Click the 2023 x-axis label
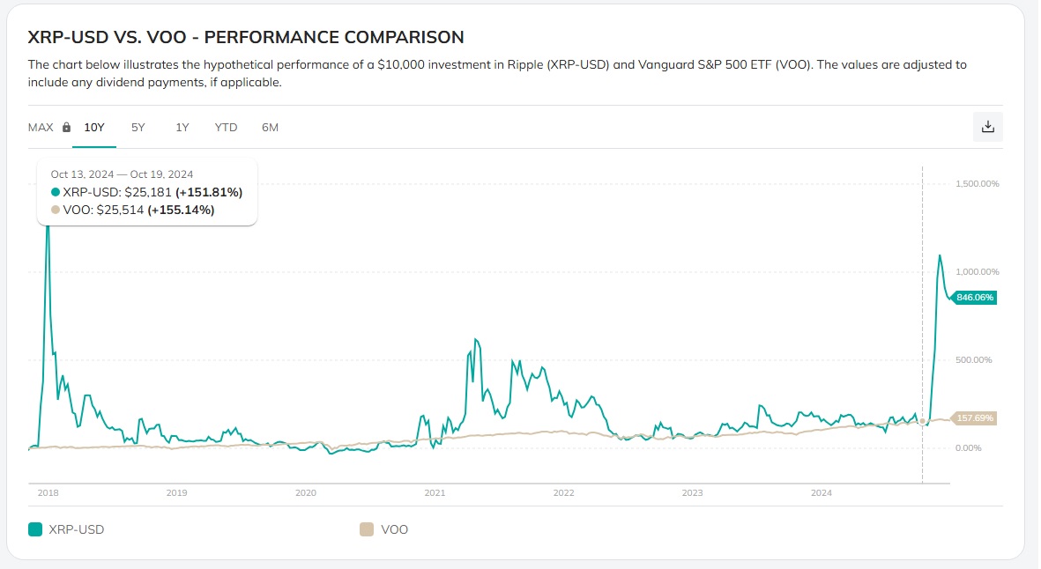1041x569 pixels. tap(693, 492)
